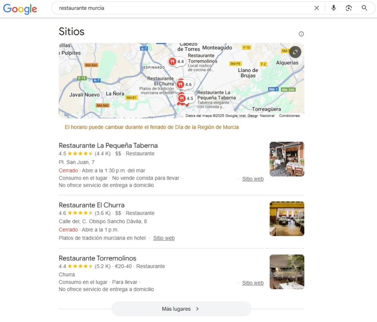Image resolution: width=377 pixels, height=322 pixels.
Task: Click the holiday hours notice about Región de Murcia
Action: coord(152,127)
